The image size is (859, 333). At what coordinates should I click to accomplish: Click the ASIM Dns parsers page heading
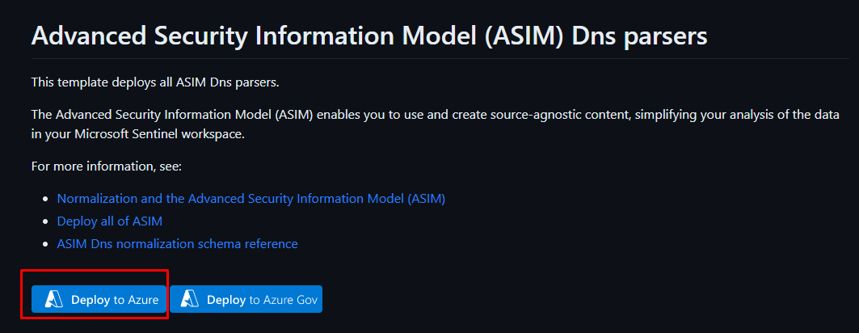(368, 36)
